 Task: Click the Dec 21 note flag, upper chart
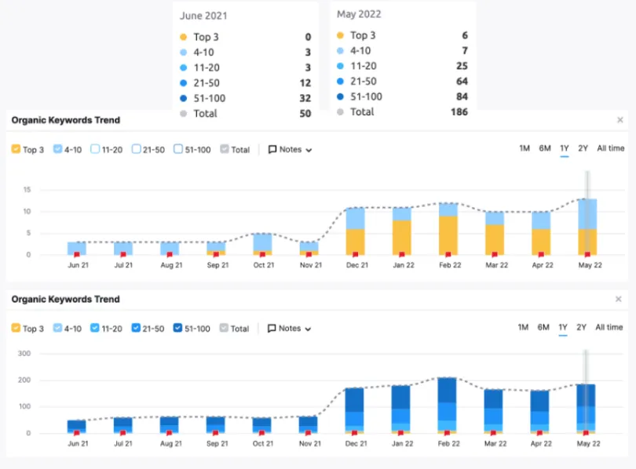point(356,255)
